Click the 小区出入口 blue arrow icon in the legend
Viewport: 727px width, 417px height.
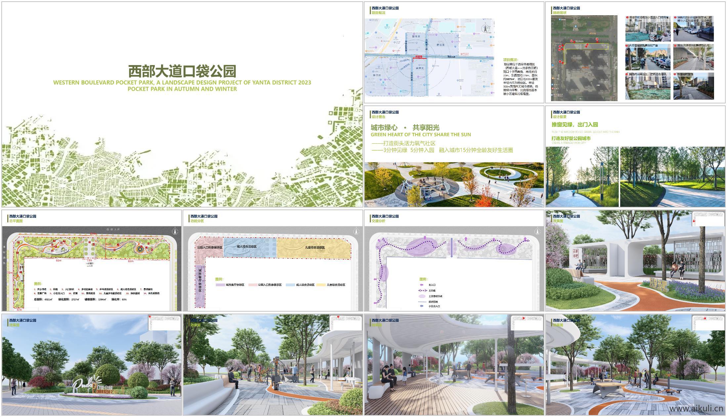pos(421,306)
